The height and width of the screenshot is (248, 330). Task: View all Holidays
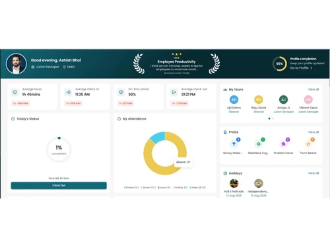click(313, 173)
